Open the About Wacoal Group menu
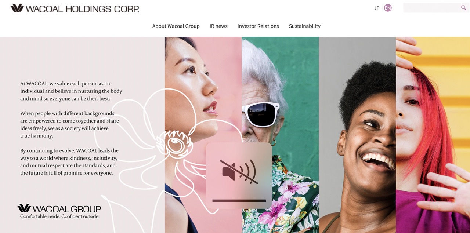Screen dimensions: 470x233 click(x=176, y=26)
